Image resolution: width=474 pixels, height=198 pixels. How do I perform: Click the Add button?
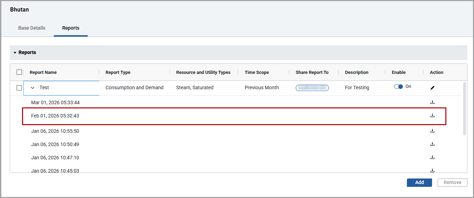419,182
